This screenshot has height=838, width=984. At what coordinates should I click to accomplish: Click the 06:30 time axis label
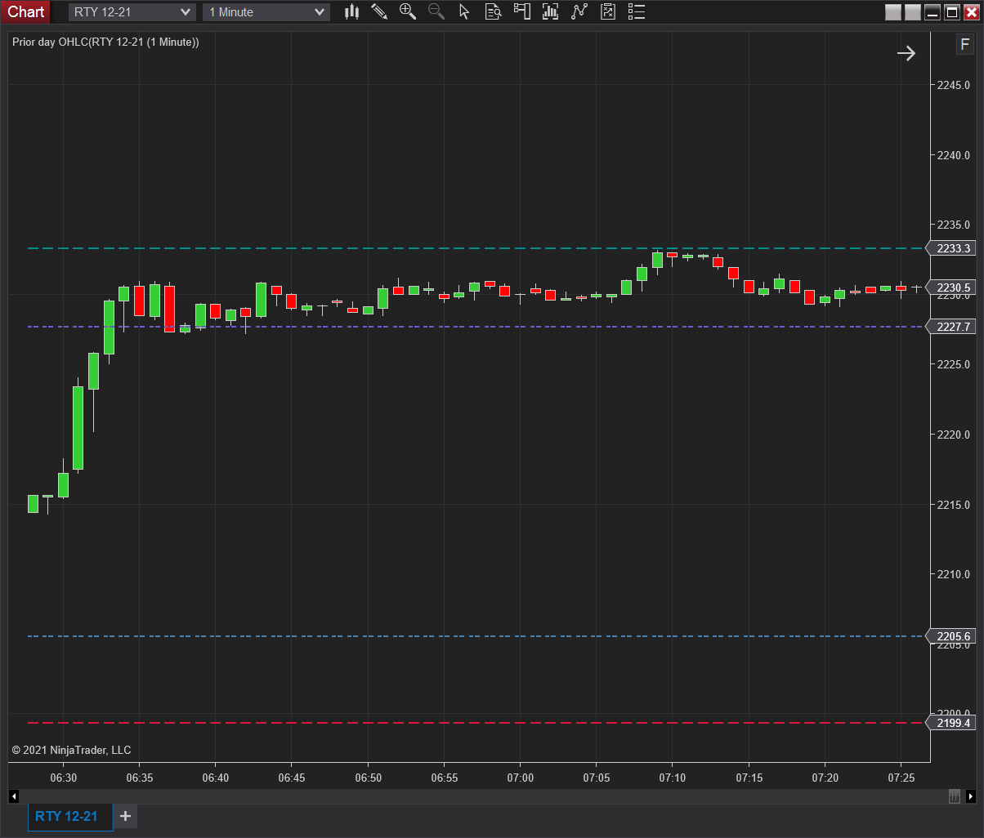(64, 778)
